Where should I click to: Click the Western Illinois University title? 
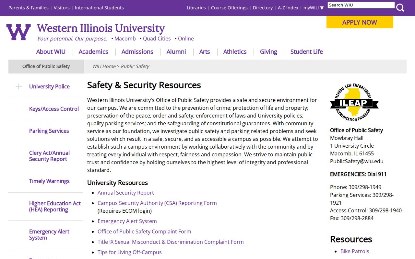pyautogui.click(x=101, y=28)
